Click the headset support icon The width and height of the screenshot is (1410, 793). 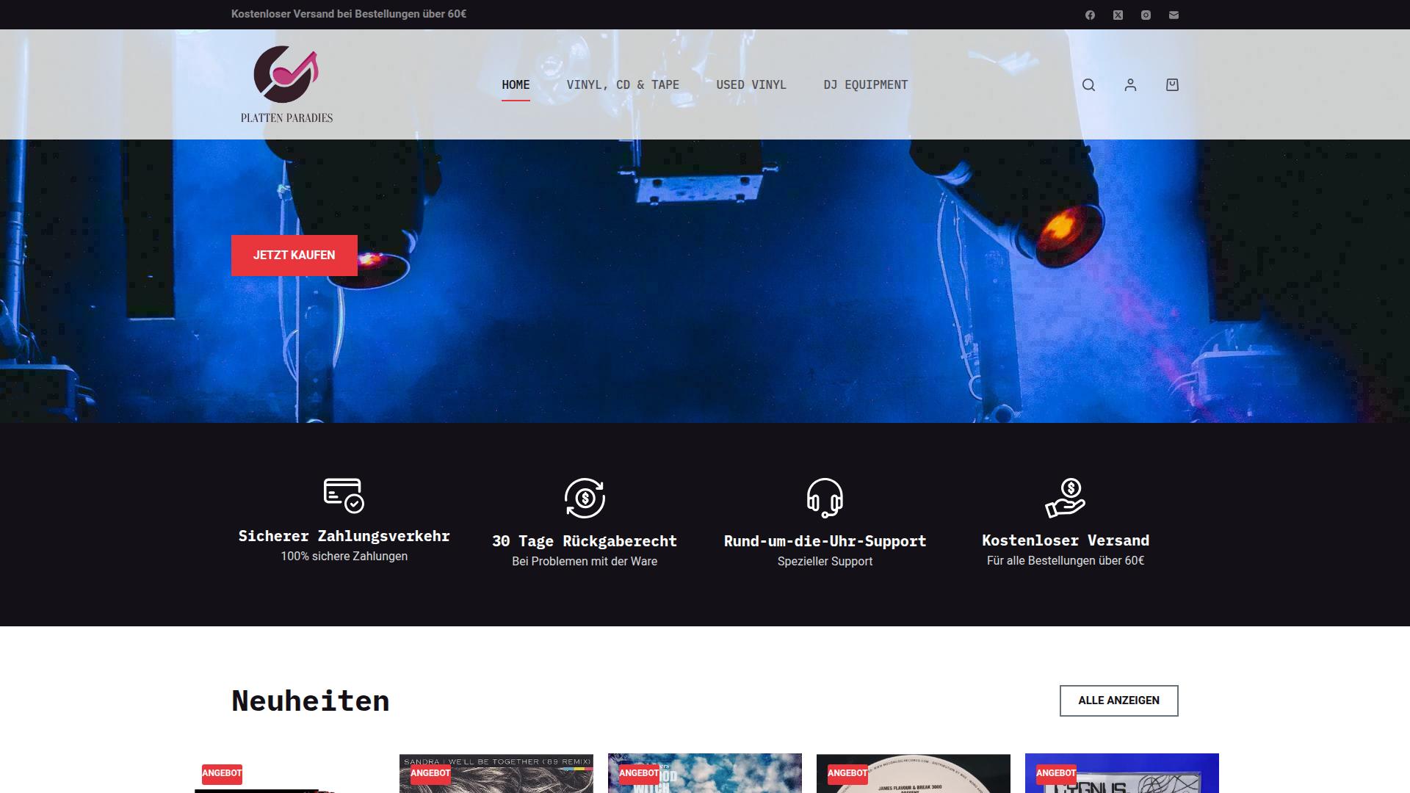825,498
